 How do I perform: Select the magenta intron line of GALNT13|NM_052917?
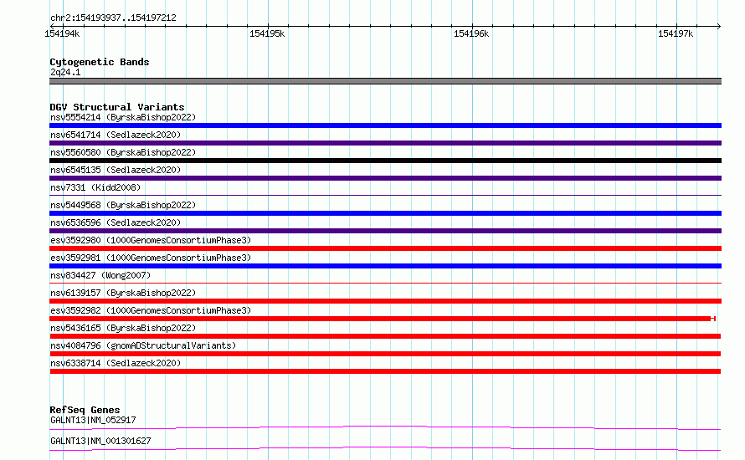[385, 427]
